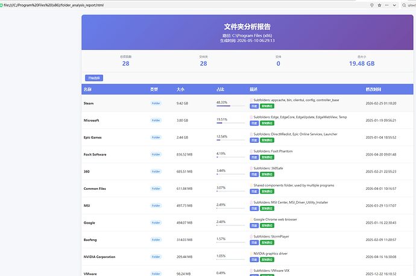
Task: Click the circular play media icon in address bar
Action: click(x=372, y=5)
